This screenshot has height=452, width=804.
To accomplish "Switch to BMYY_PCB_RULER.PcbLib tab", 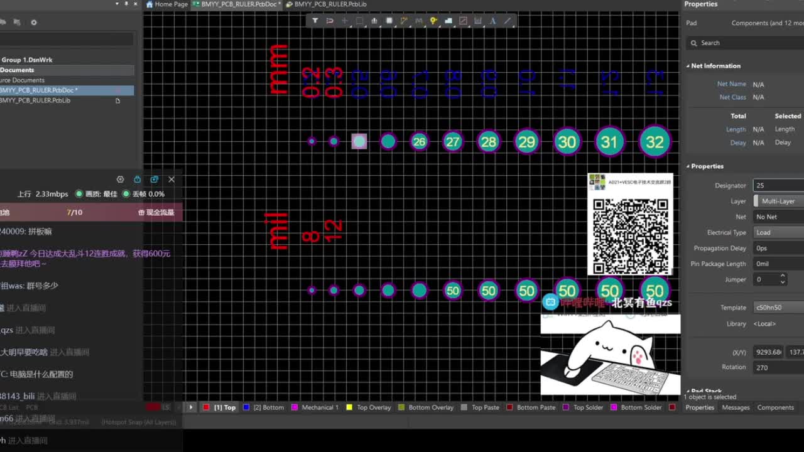I will pyautogui.click(x=326, y=4).
